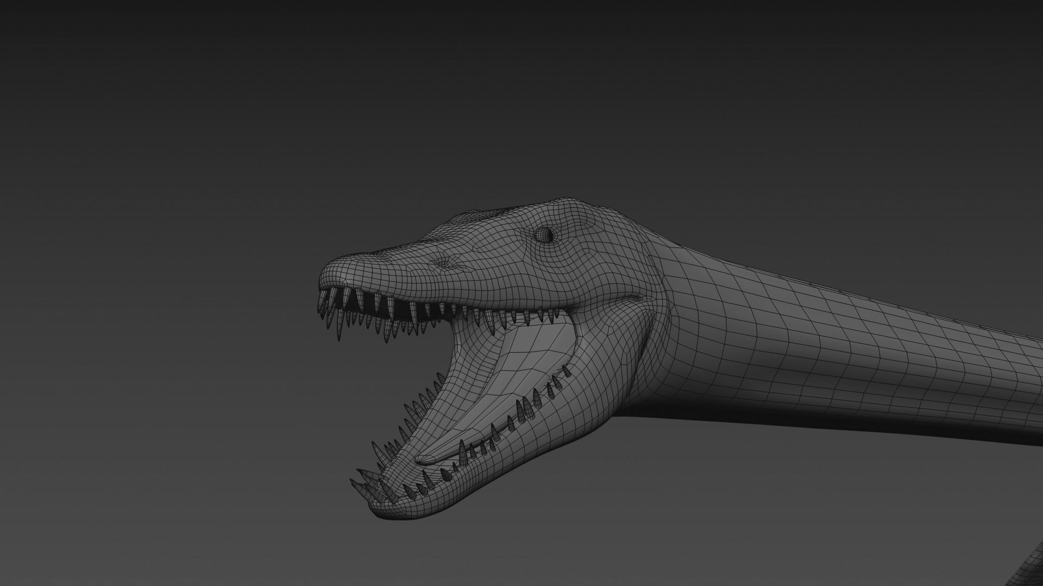Image resolution: width=1043 pixels, height=586 pixels.
Task: Click the creature's eye on the model
Action: (543, 234)
